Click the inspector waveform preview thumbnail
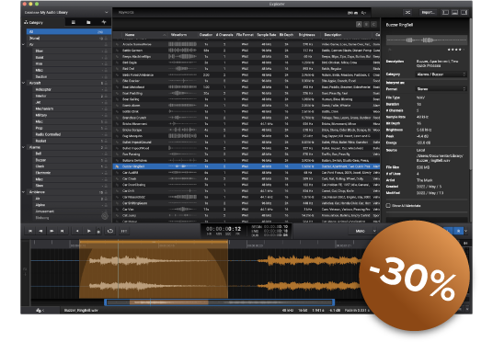 427,40
